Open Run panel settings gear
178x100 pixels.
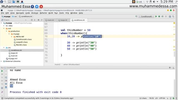(170, 67)
